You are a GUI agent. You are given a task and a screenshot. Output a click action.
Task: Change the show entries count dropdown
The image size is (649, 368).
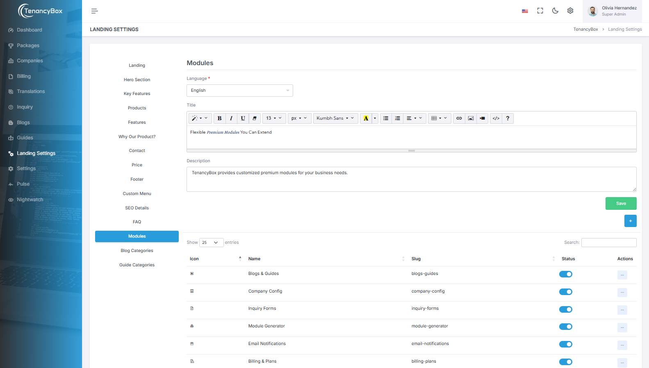click(x=212, y=243)
